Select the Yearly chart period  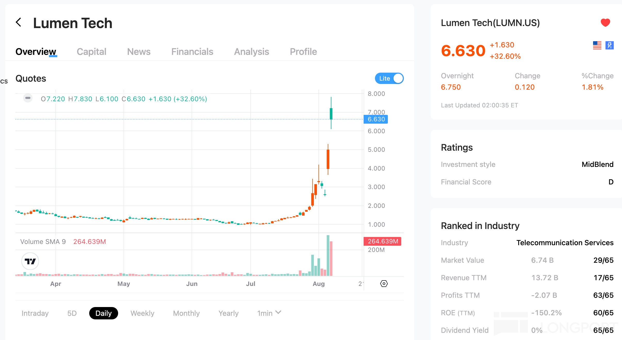click(x=228, y=313)
